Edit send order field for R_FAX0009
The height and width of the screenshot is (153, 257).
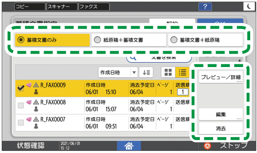(183, 92)
